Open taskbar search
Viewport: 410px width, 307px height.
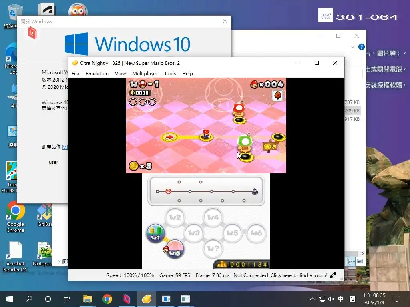tap(29, 299)
